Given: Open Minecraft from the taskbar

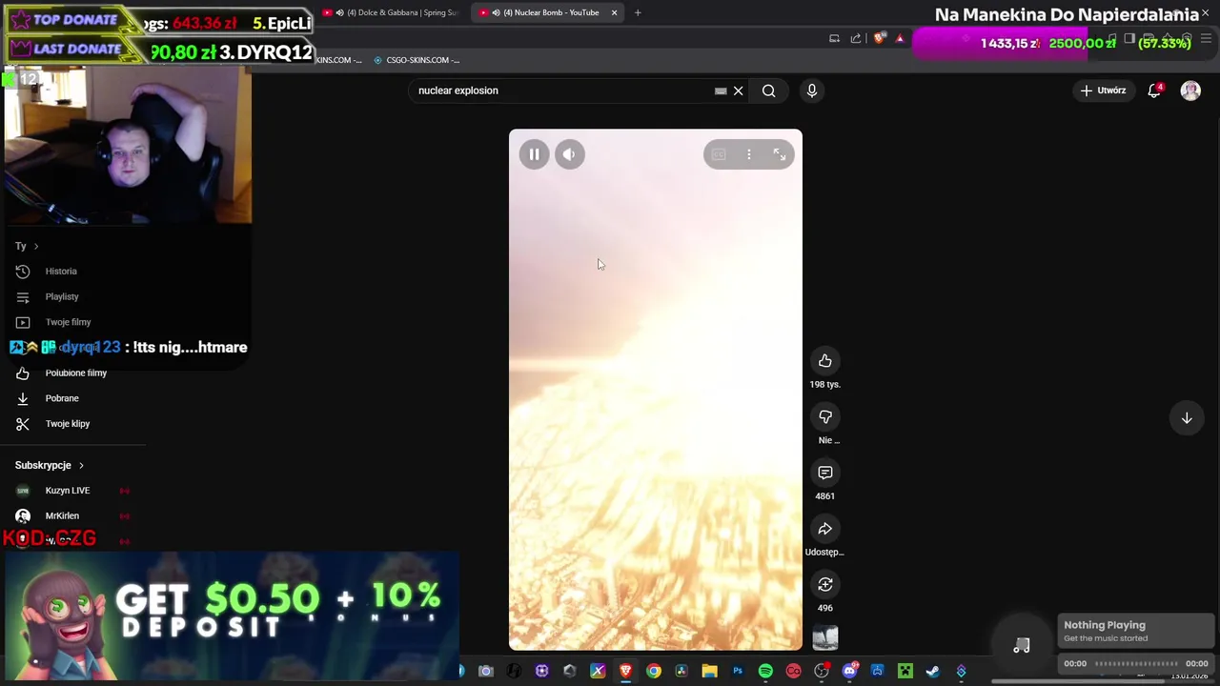Looking at the screenshot, I should pyautogui.click(x=905, y=672).
